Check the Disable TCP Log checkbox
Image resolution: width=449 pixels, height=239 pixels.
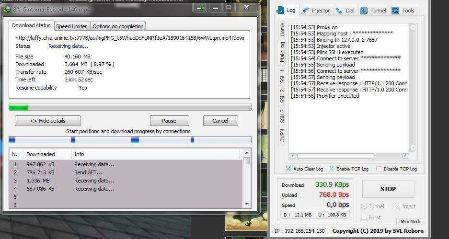(379, 169)
